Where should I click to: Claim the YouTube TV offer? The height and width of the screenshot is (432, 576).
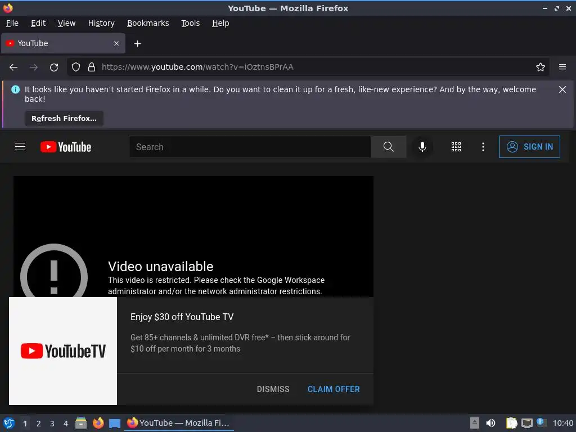[334, 389]
